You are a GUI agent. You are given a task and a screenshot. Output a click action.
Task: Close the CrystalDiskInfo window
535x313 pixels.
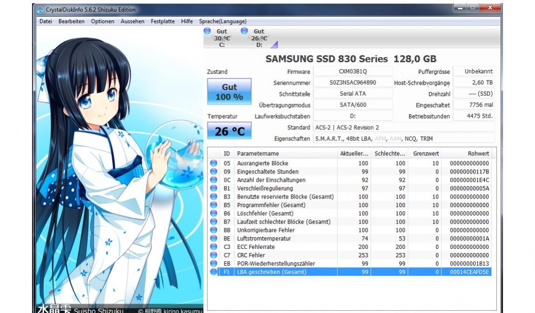[x=490, y=7]
